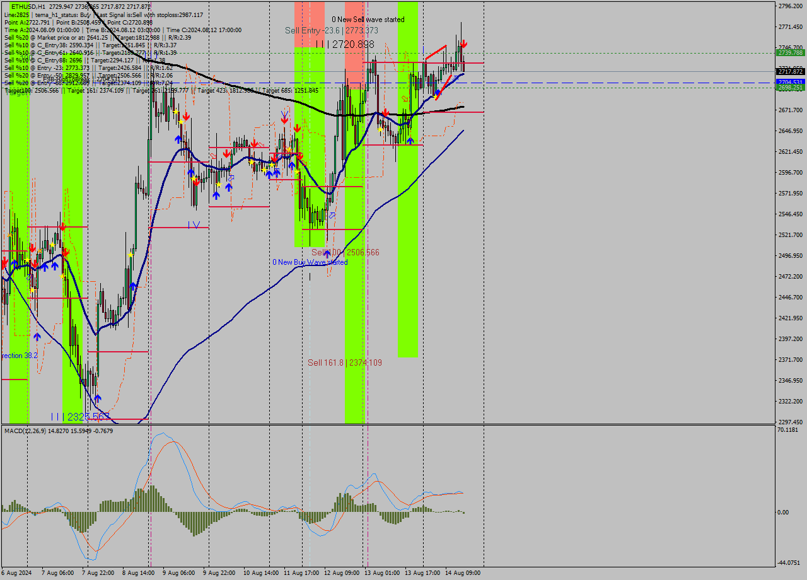Select the blue up arrow near 13 Aug 01:00
Screen dimensions: 807x580
point(410,140)
